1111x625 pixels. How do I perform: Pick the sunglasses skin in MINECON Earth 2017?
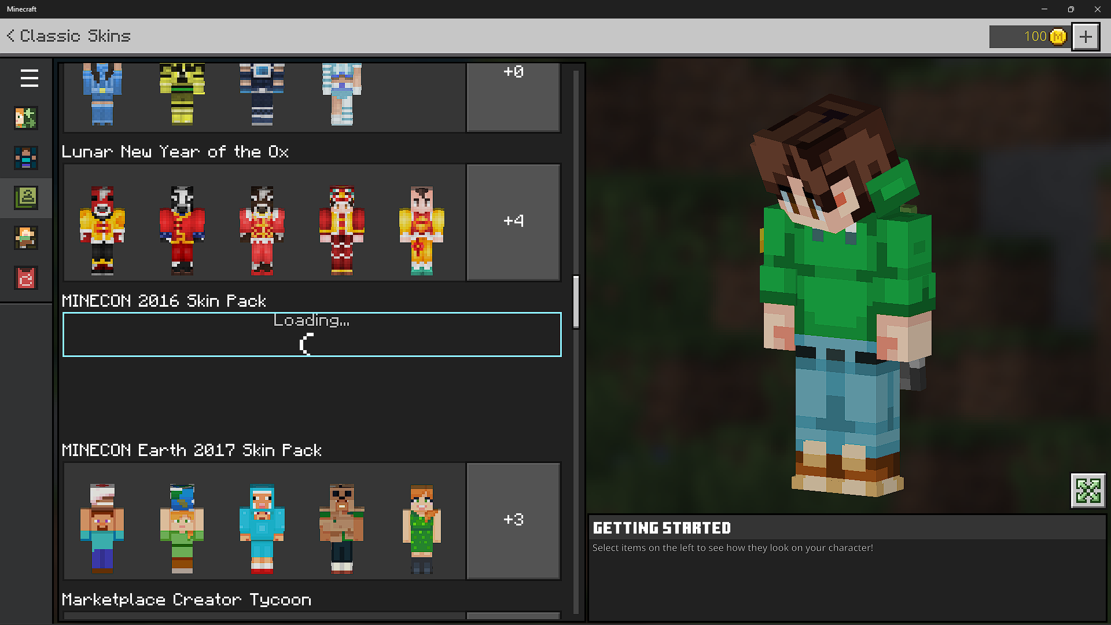341,528
